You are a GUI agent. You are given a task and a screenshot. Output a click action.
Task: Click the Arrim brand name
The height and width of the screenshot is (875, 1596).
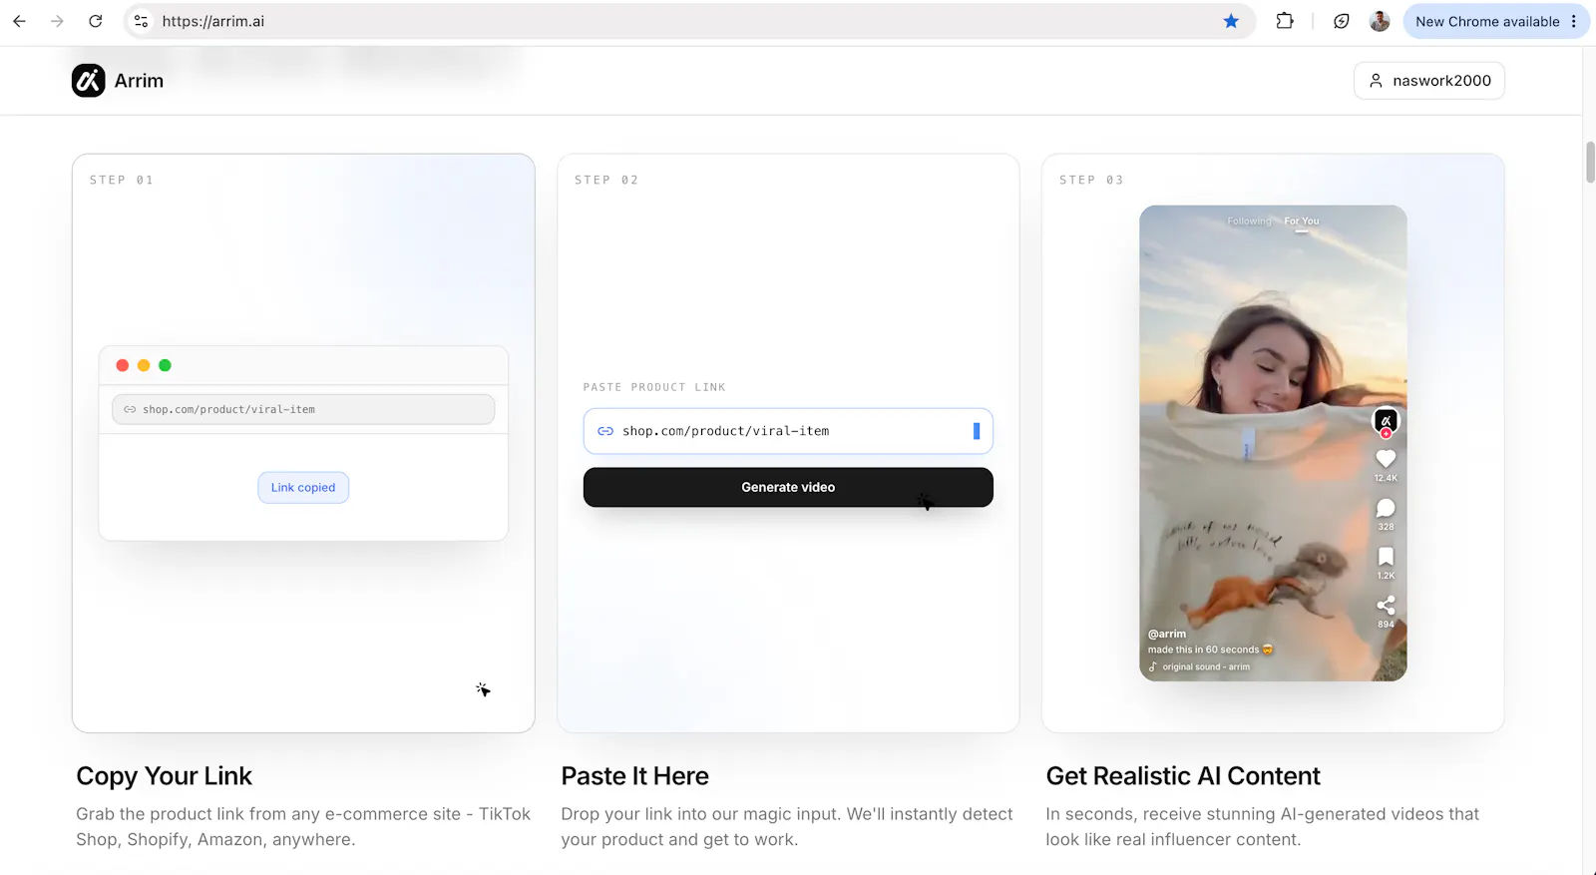point(139,81)
